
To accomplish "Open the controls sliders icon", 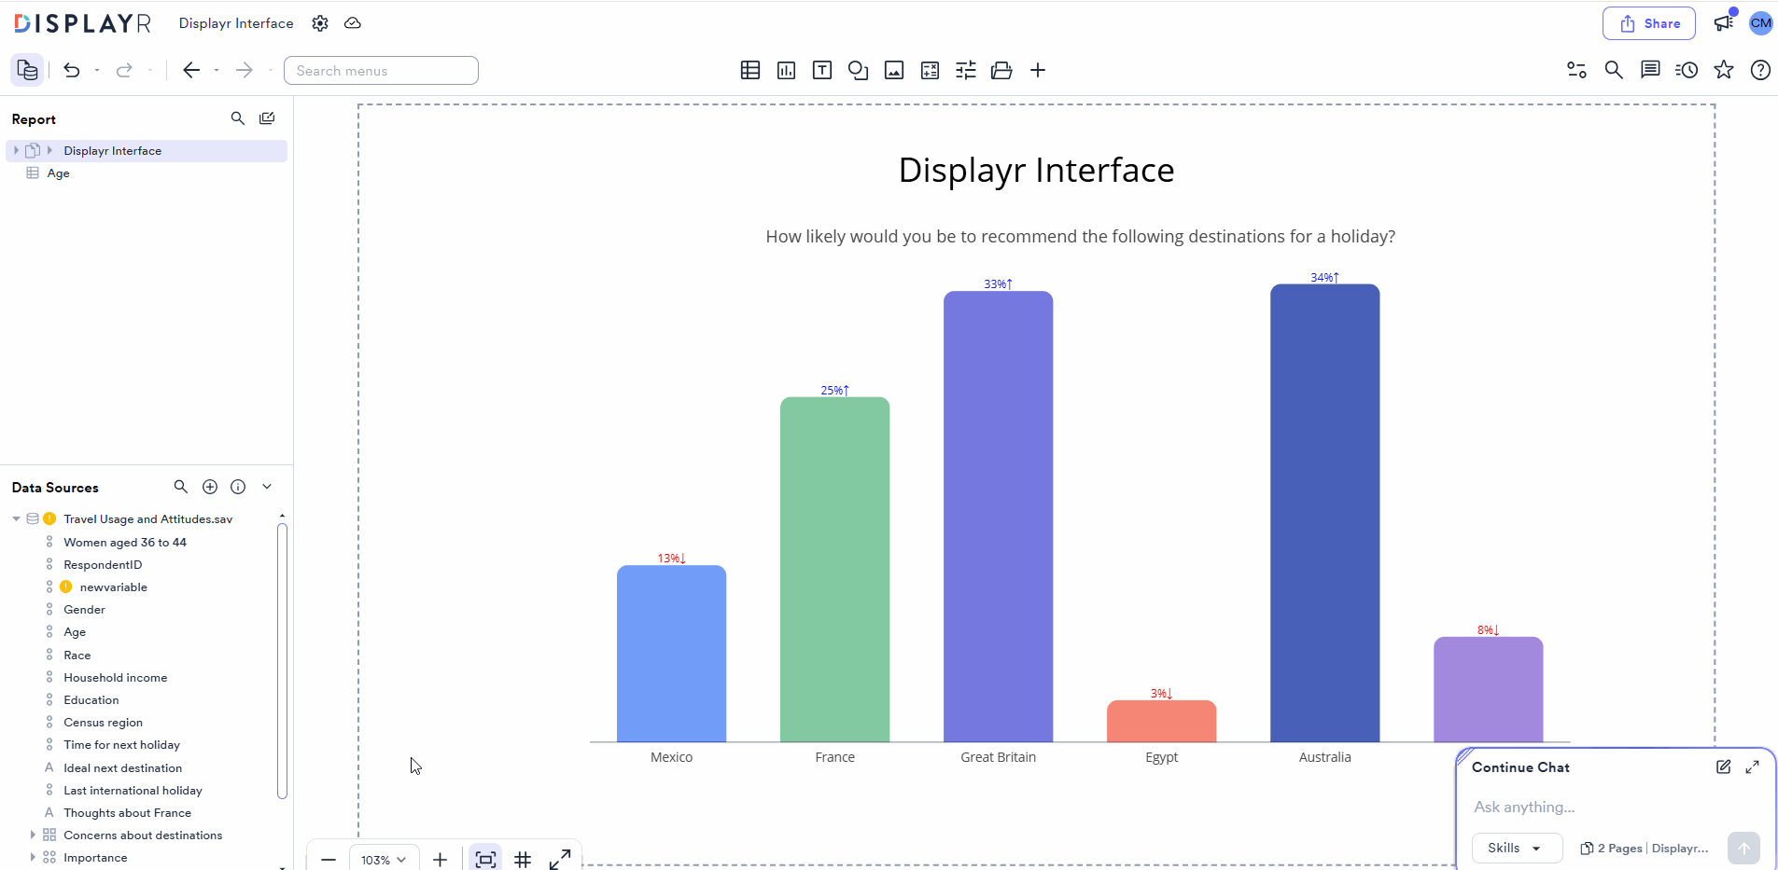I will pos(966,70).
